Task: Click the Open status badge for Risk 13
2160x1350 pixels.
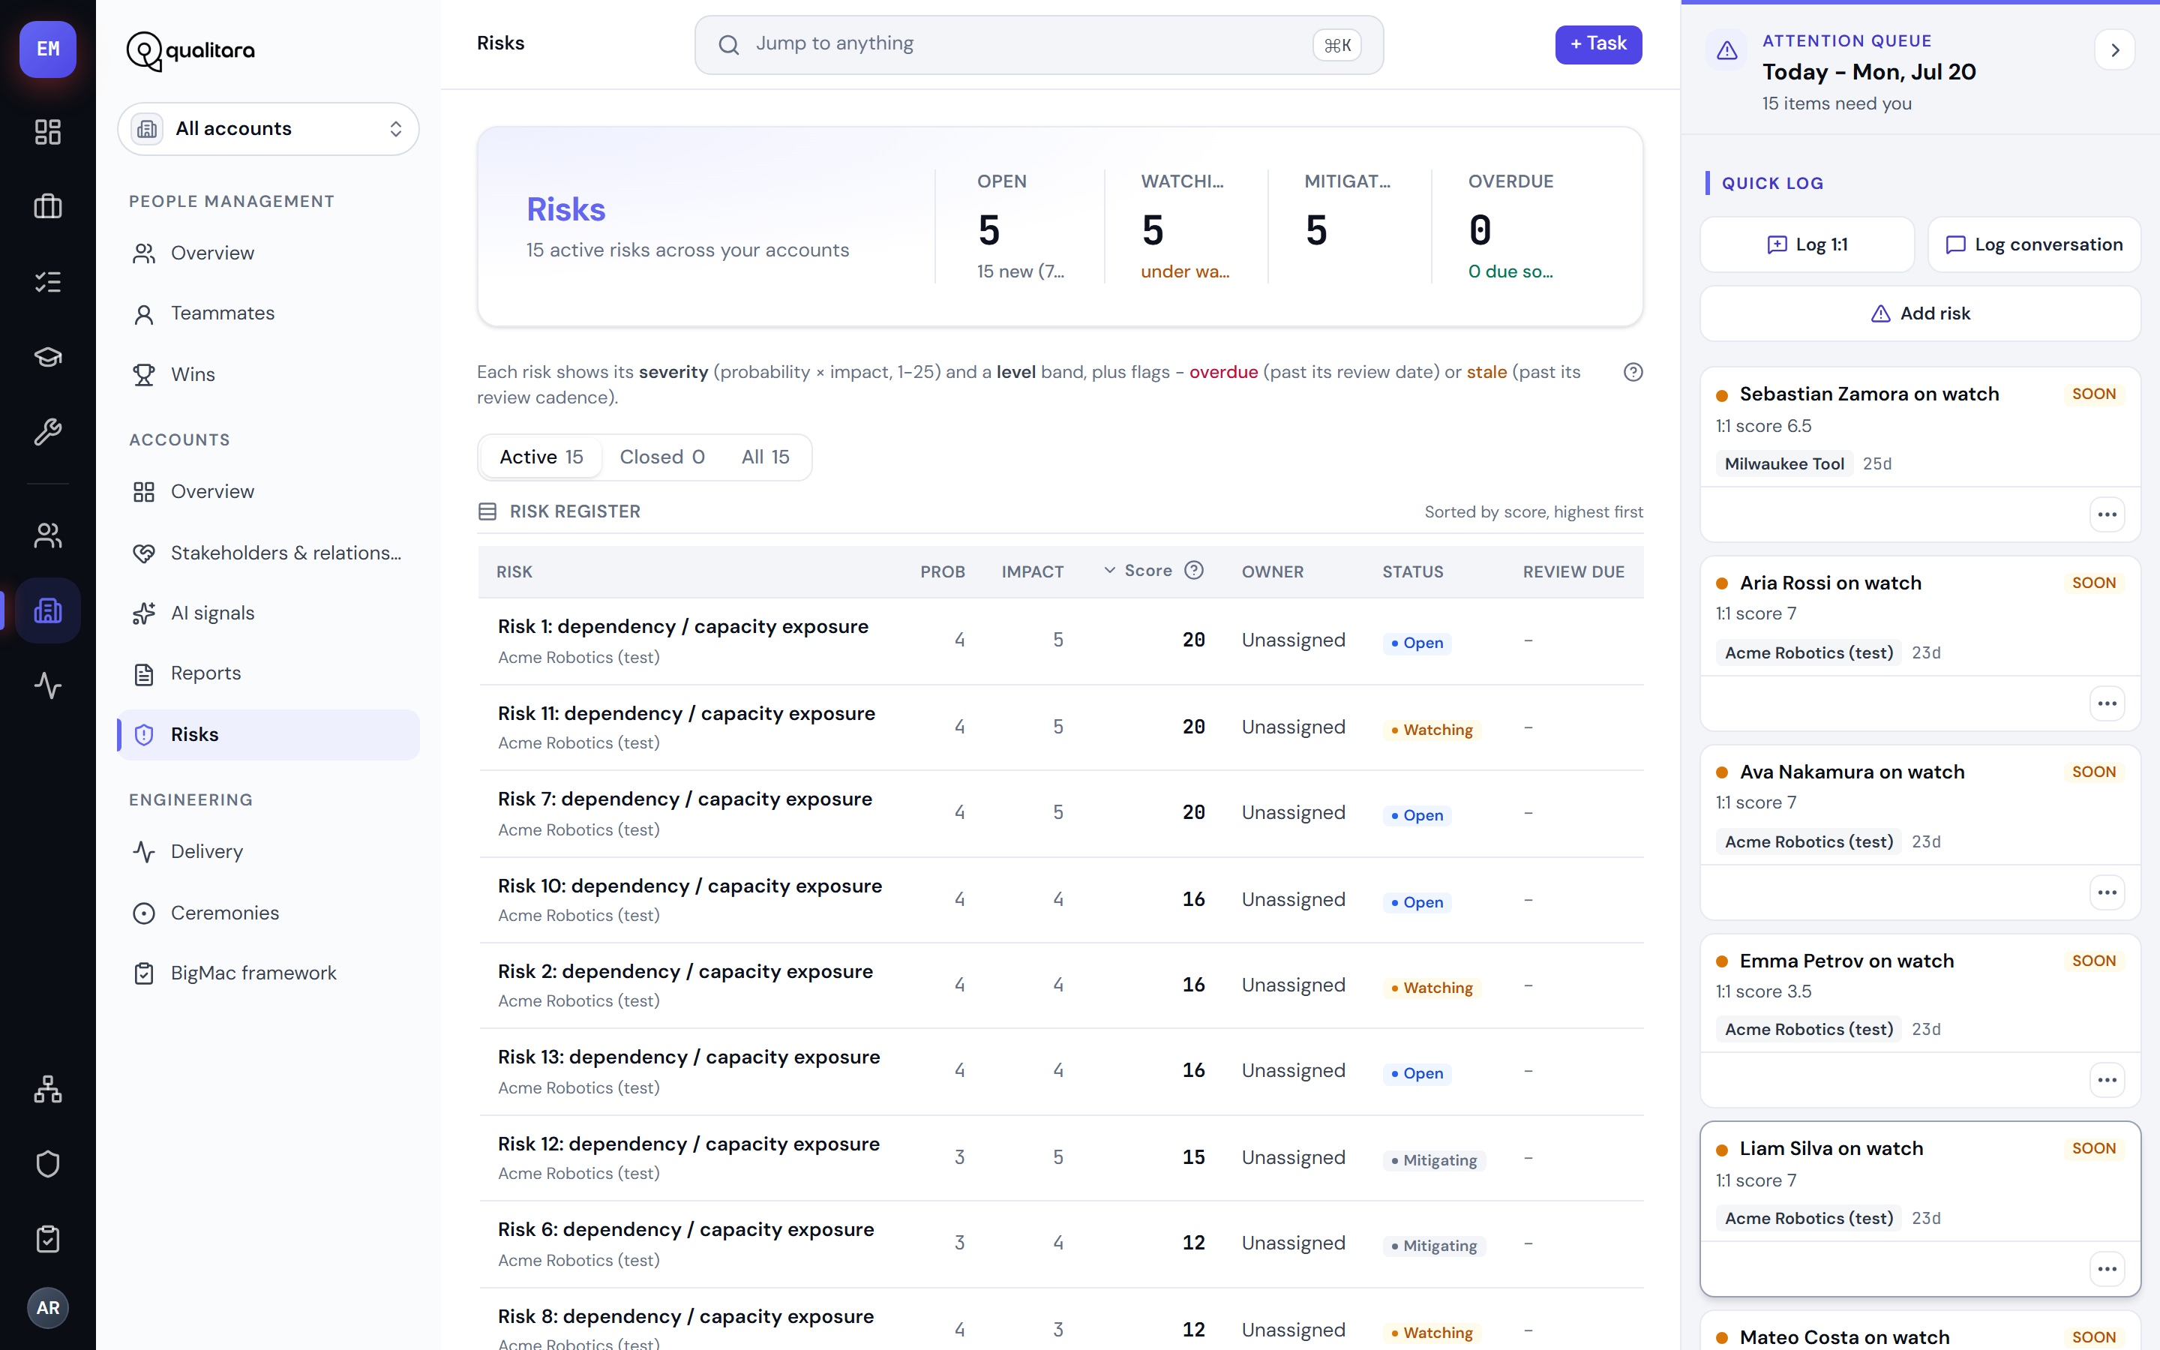Action: coord(1417,1073)
